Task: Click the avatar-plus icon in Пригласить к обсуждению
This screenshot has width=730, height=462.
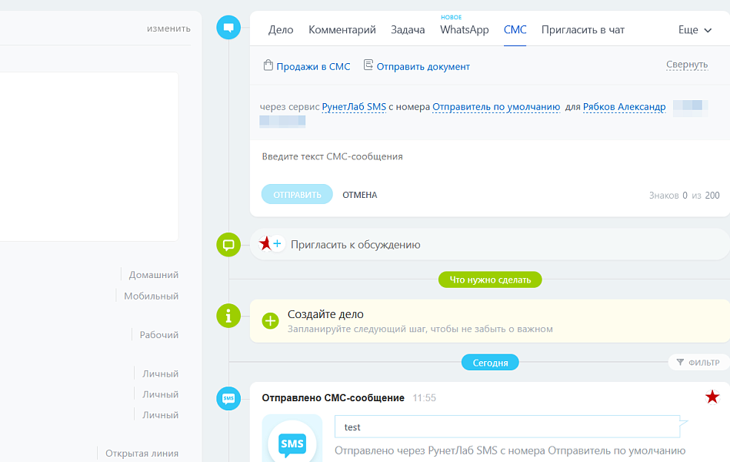Action: click(x=271, y=243)
